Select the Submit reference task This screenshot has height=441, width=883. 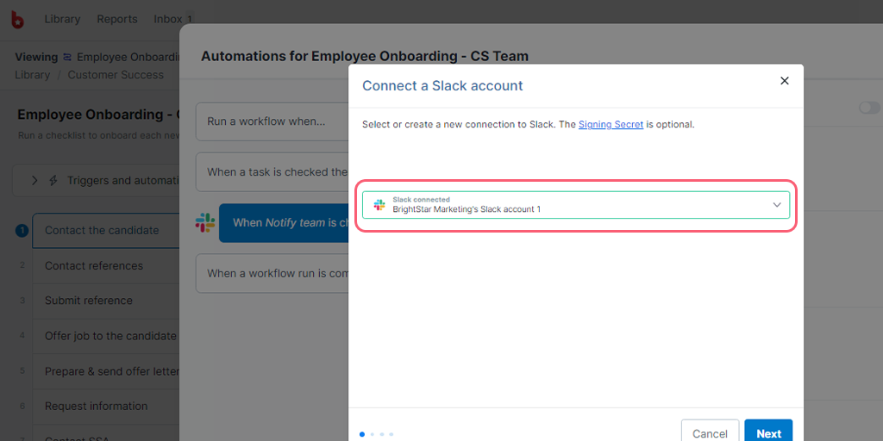[x=106, y=301]
